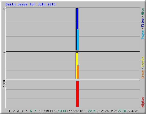Click day 8 on the x-axis

click(39, 111)
